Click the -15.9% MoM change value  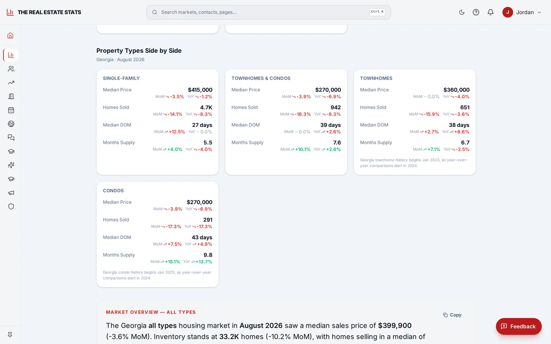pos(431,114)
